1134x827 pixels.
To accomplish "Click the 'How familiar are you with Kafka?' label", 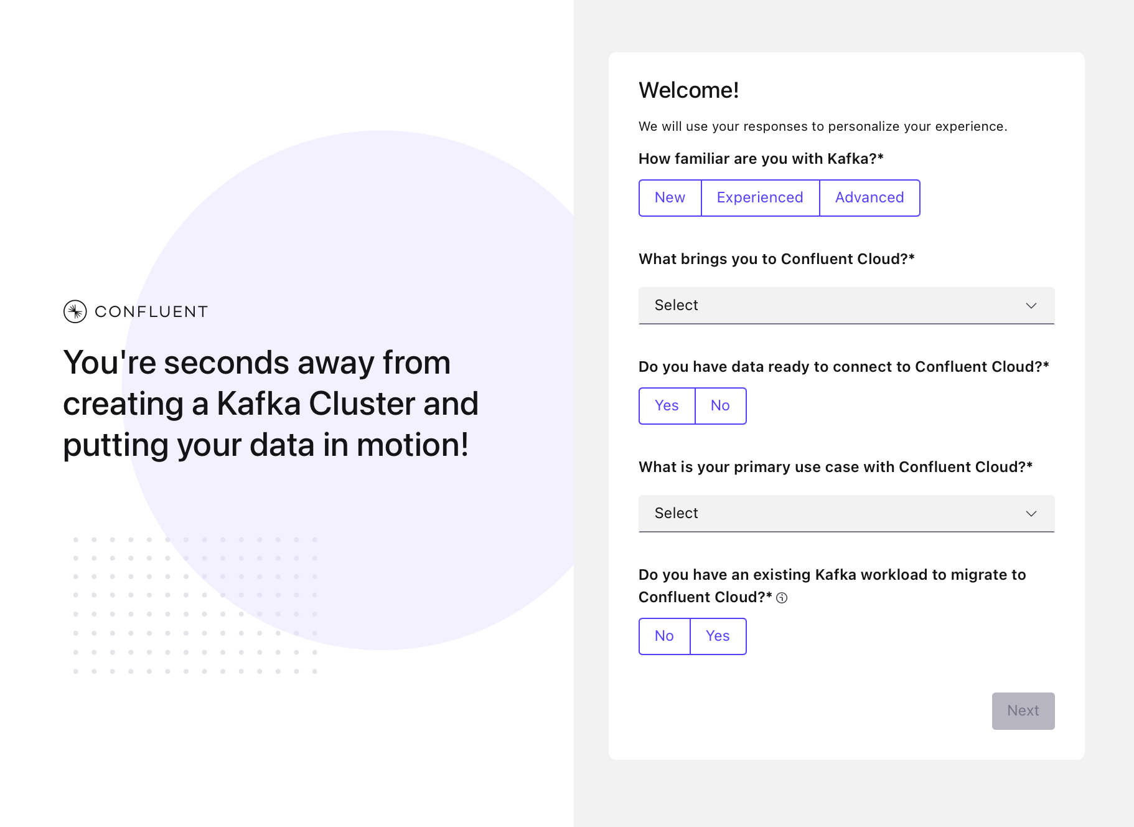I will point(761,159).
